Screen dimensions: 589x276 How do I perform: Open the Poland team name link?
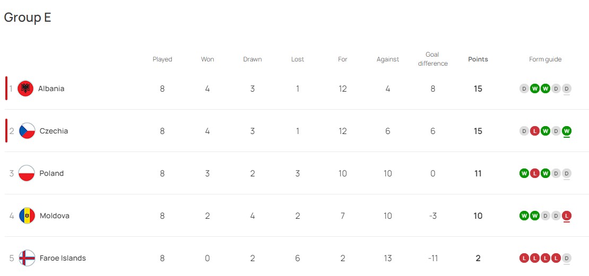coord(51,173)
